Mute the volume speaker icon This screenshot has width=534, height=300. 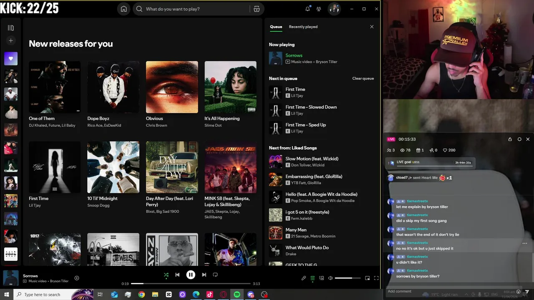coord(330,278)
